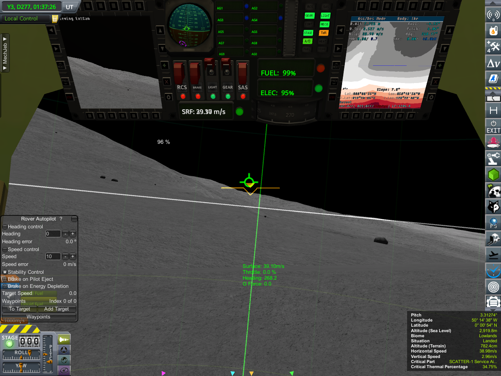This screenshot has height=376, width=501.
Task: Click the Local Control status label
Action: (21, 18)
